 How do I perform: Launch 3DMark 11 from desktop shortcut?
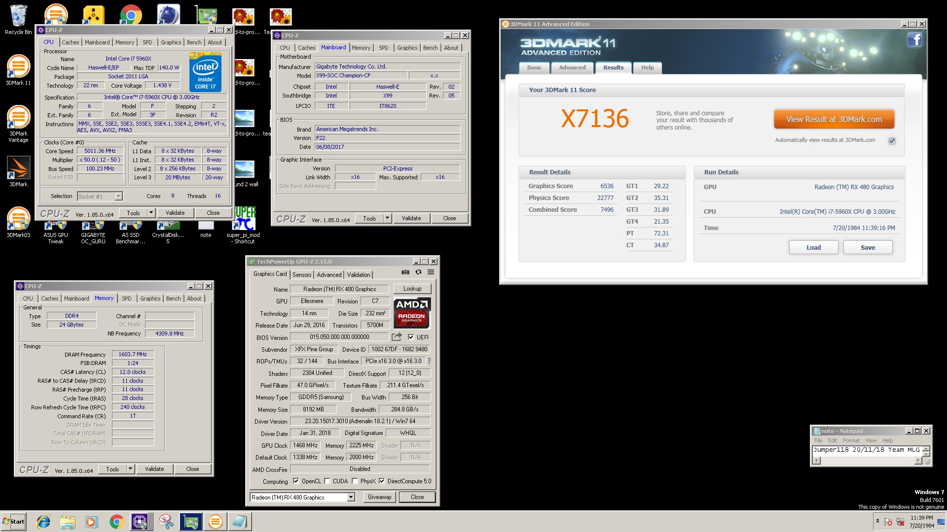pos(18,70)
